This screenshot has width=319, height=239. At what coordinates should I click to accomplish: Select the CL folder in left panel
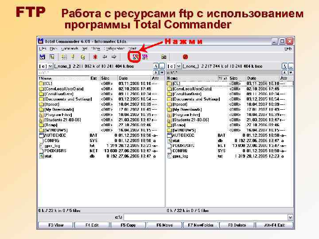point(46,84)
